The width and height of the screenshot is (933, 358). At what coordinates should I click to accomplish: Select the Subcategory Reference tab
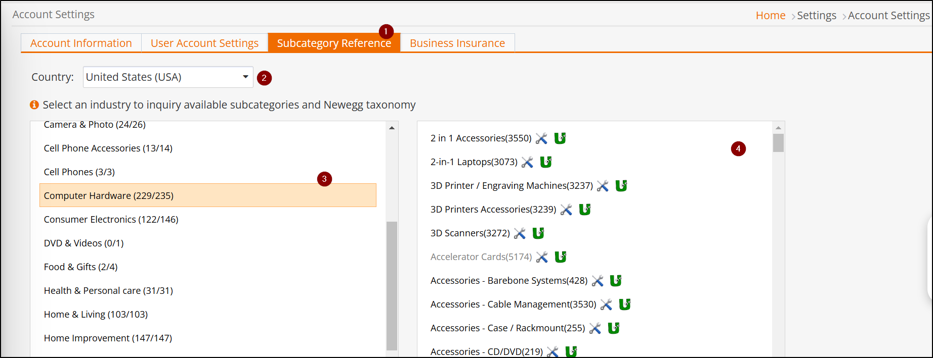pos(334,43)
